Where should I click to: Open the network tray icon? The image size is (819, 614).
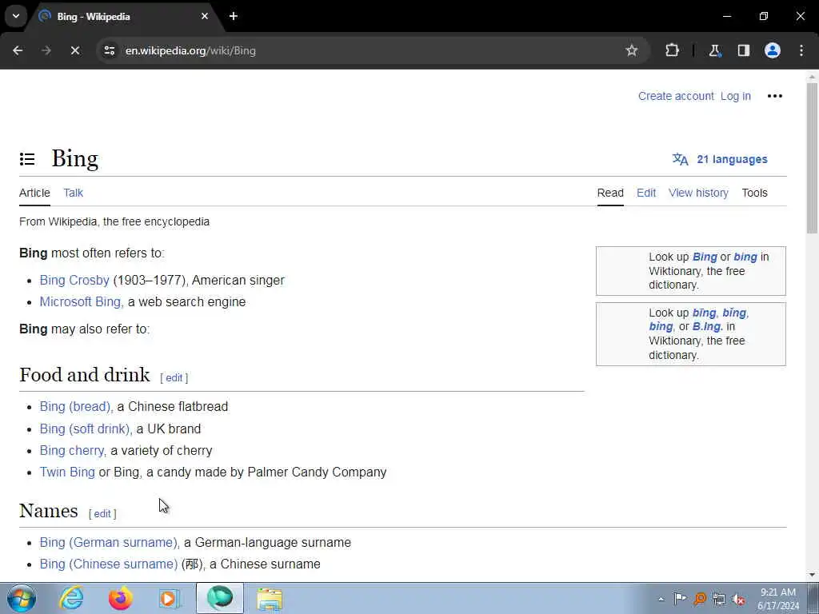(719, 599)
